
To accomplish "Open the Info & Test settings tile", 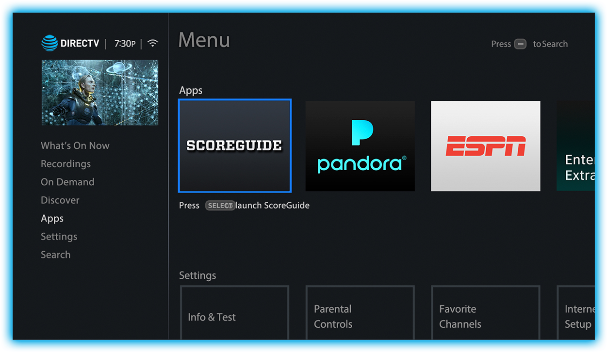I will click(235, 313).
